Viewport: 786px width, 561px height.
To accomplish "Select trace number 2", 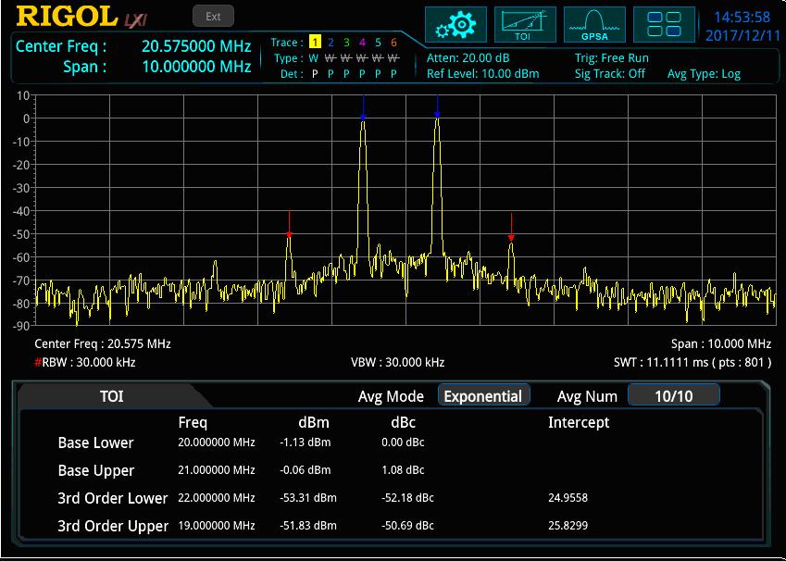I will [x=331, y=43].
